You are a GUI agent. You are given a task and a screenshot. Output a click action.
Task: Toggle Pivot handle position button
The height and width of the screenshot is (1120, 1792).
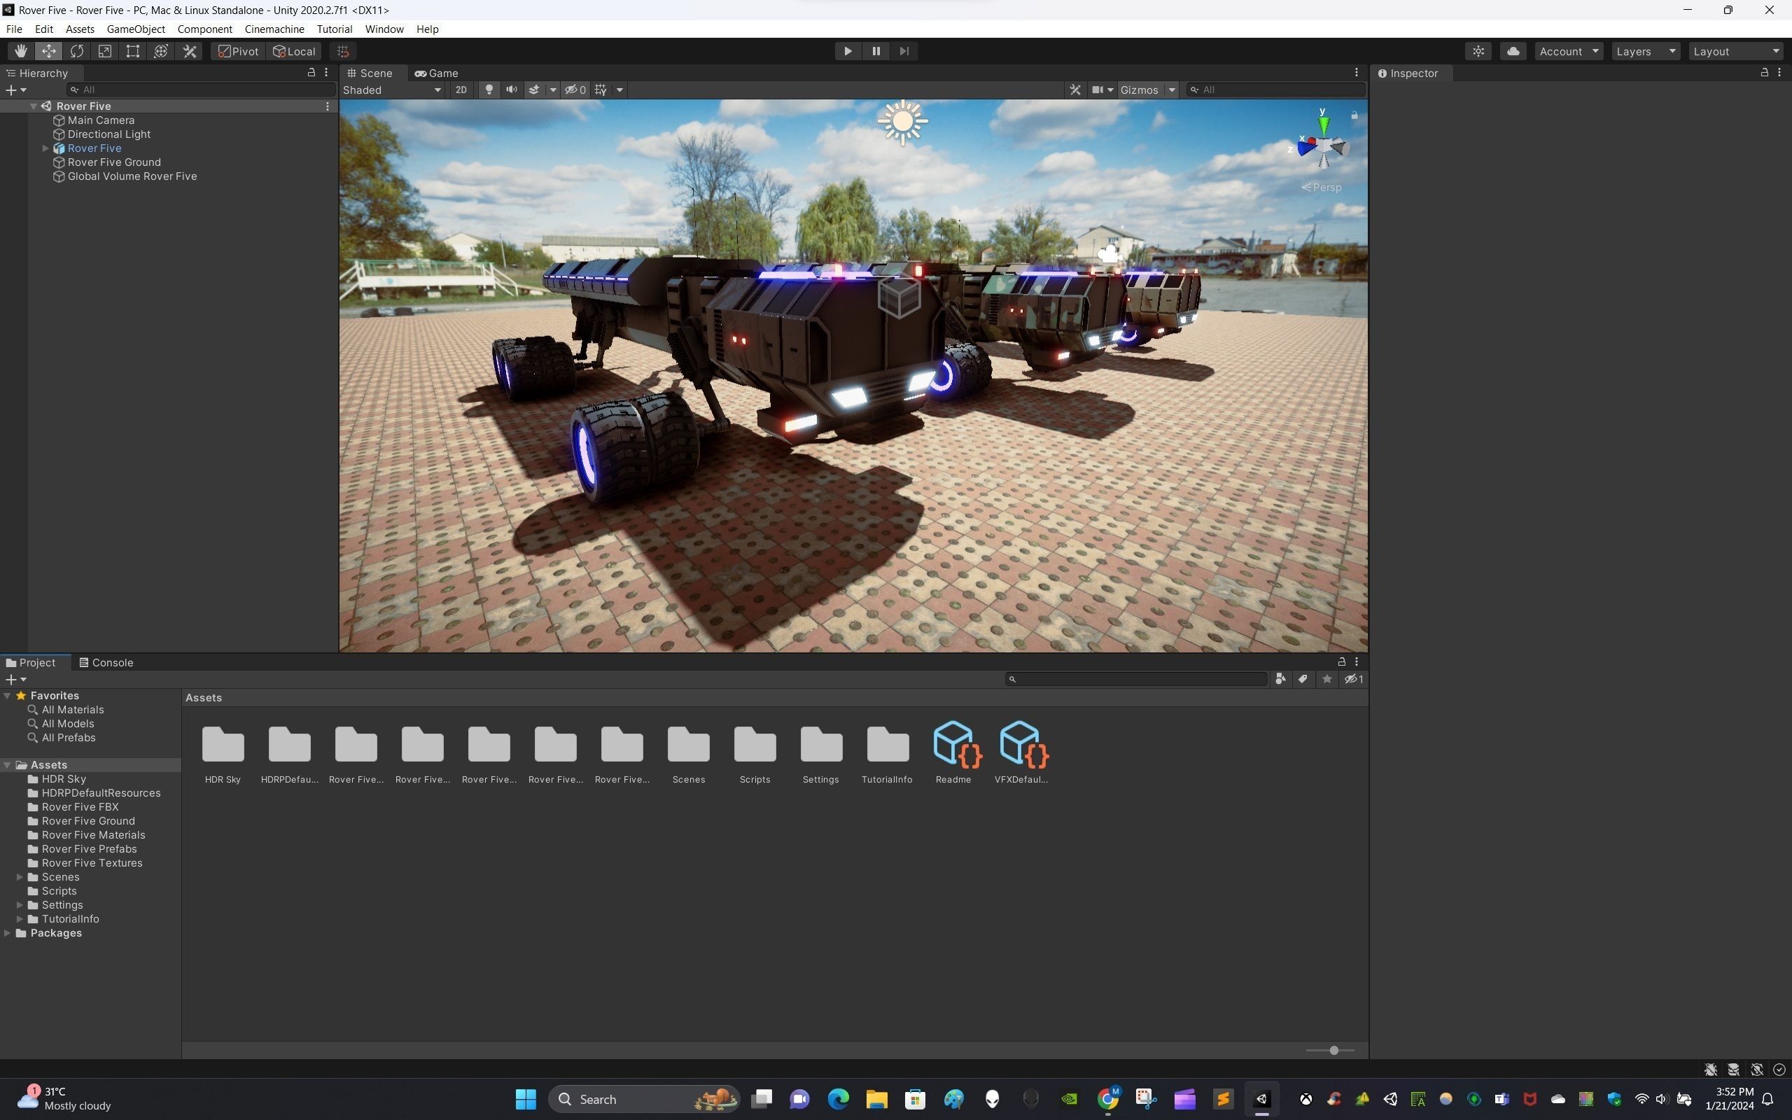pos(238,51)
